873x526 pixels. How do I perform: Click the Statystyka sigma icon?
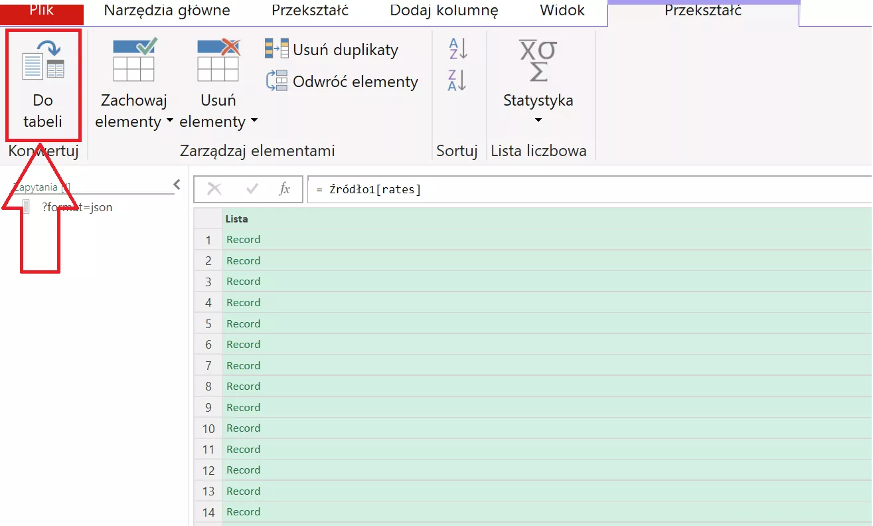pos(538,61)
